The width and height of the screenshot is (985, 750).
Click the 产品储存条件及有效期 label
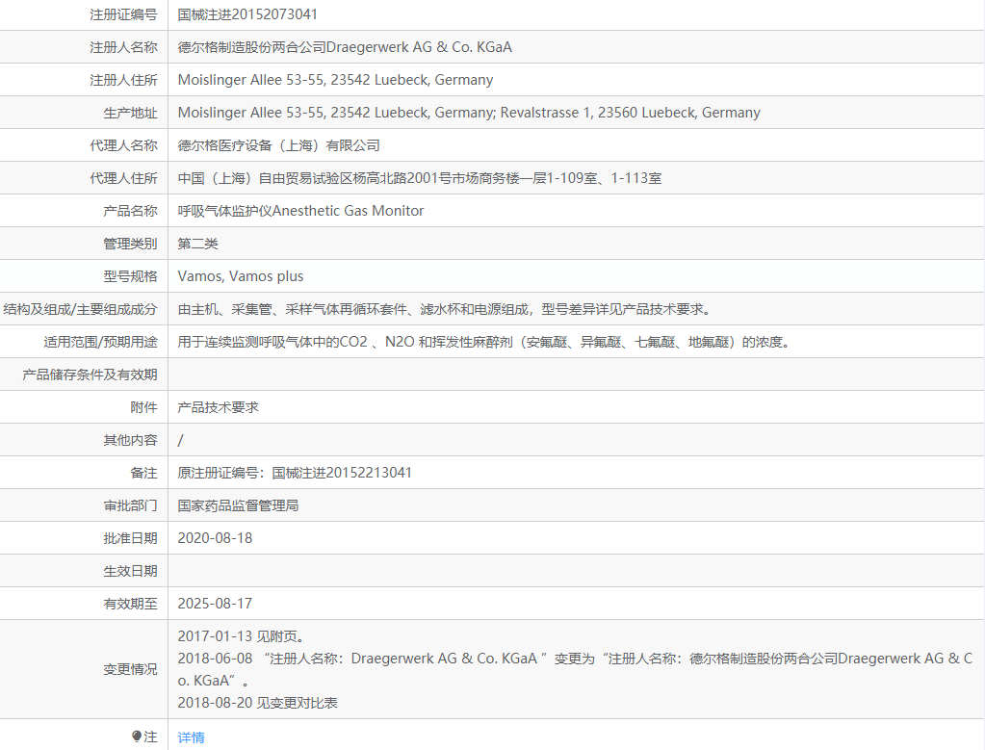click(x=90, y=375)
